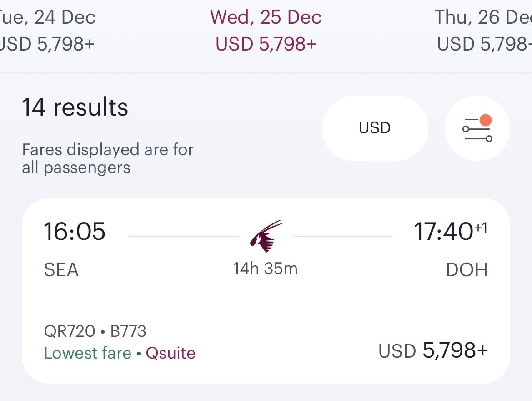This screenshot has width=532, height=401.
Task: Select the flight card price USD 5,798+
Action: pos(433,350)
